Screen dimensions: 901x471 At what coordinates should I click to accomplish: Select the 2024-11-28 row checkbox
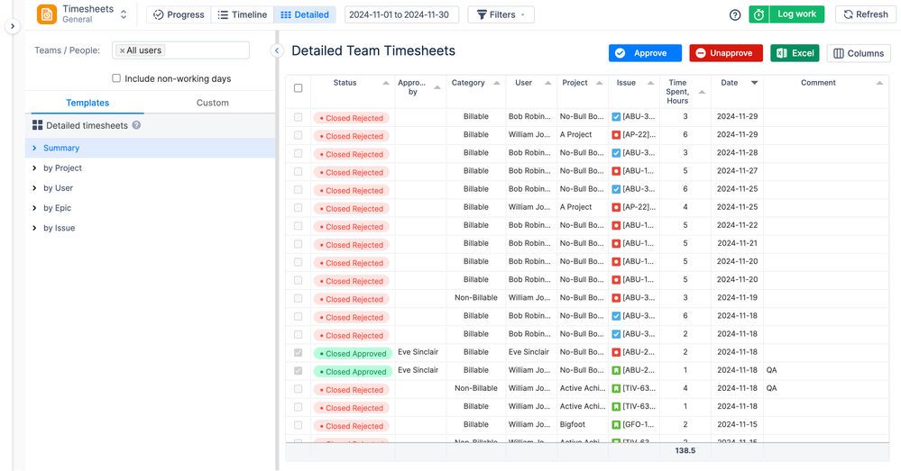pyautogui.click(x=299, y=153)
